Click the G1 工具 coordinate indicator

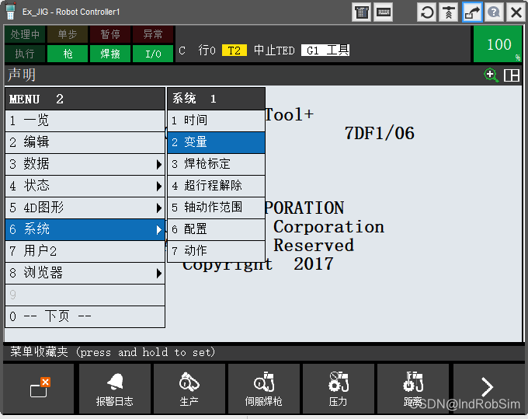point(325,51)
